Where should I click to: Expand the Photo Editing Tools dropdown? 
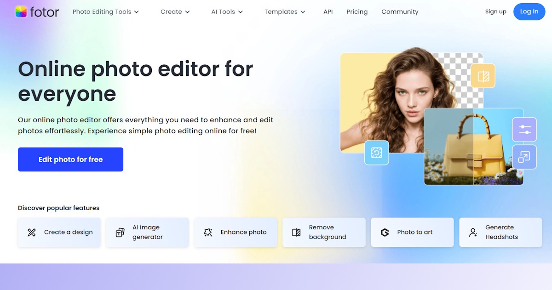click(x=105, y=12)
